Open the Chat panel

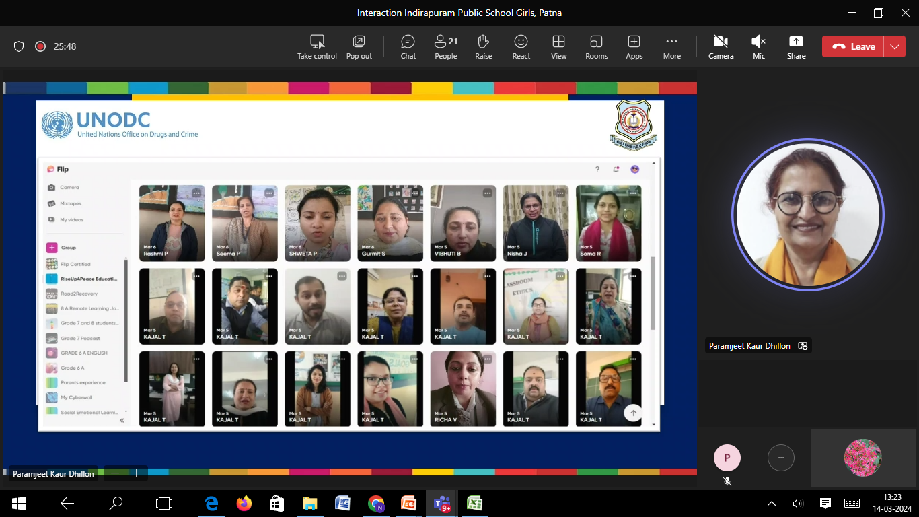pos(408,47)
